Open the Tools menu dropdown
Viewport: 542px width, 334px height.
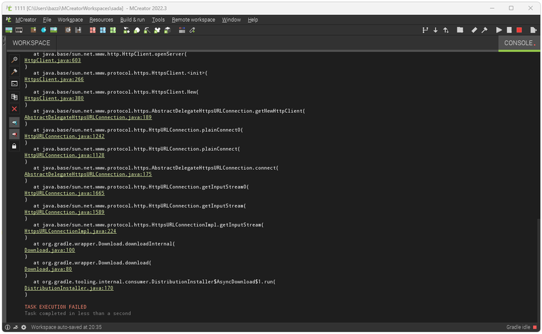coord(158,20)
